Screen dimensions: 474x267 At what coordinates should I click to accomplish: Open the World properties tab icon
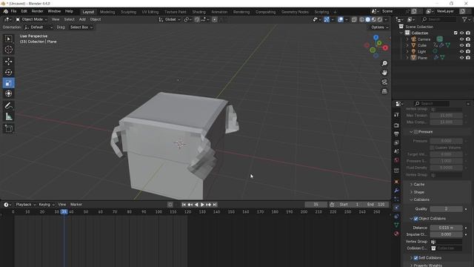point(396,160)
